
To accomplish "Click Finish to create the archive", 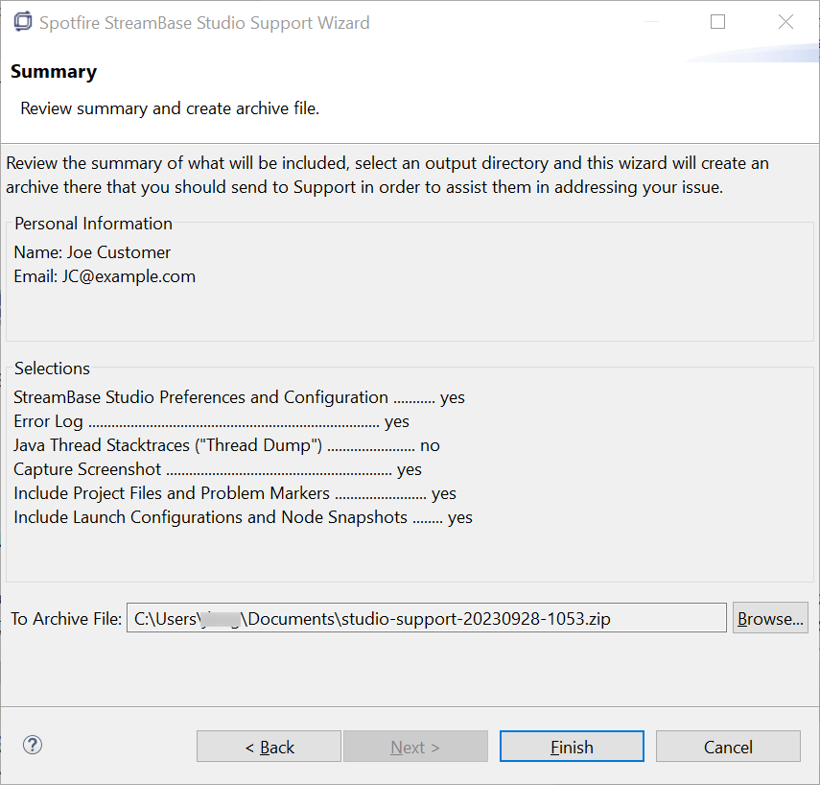I will tap(572, 747).
